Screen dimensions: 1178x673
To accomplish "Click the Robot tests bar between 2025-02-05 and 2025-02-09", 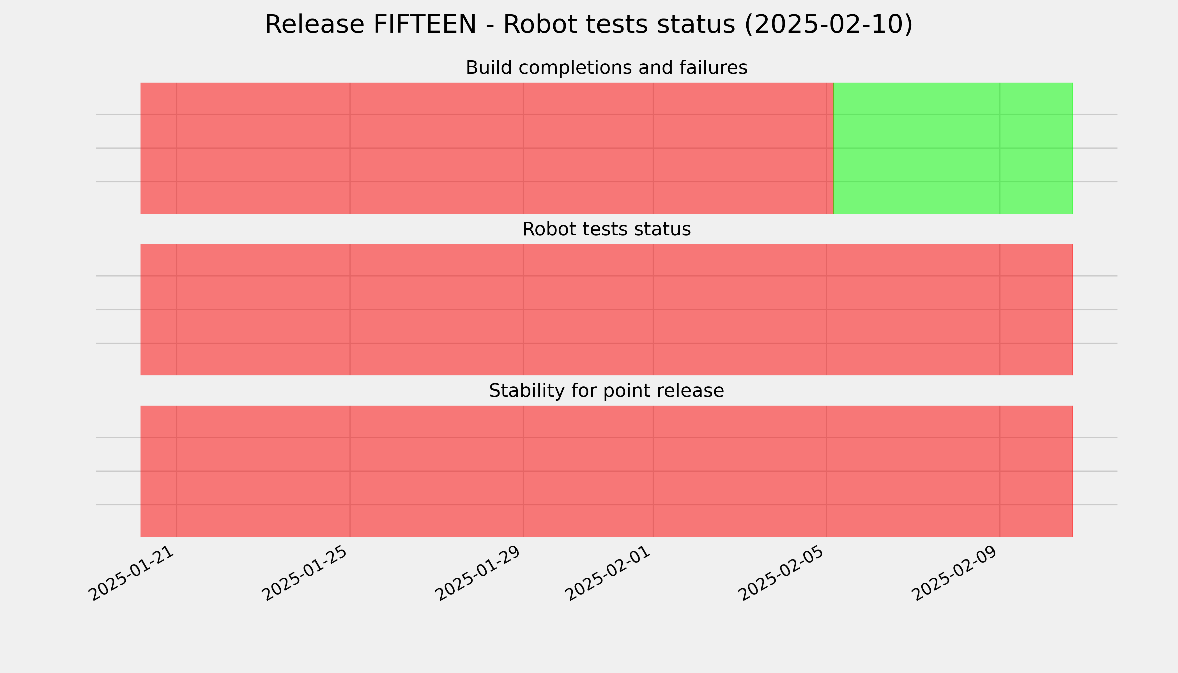I will point(913,310).
